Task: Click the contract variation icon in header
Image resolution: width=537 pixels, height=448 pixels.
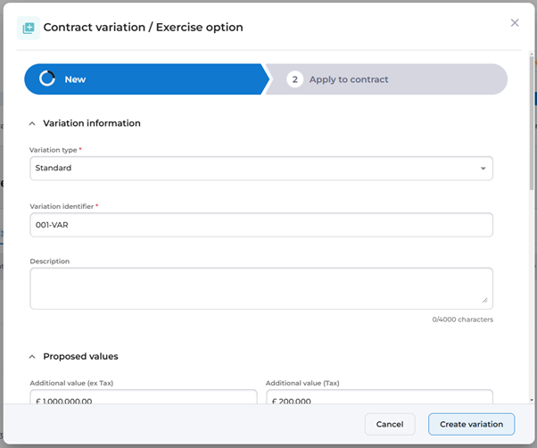Action: tap(29, 28)
